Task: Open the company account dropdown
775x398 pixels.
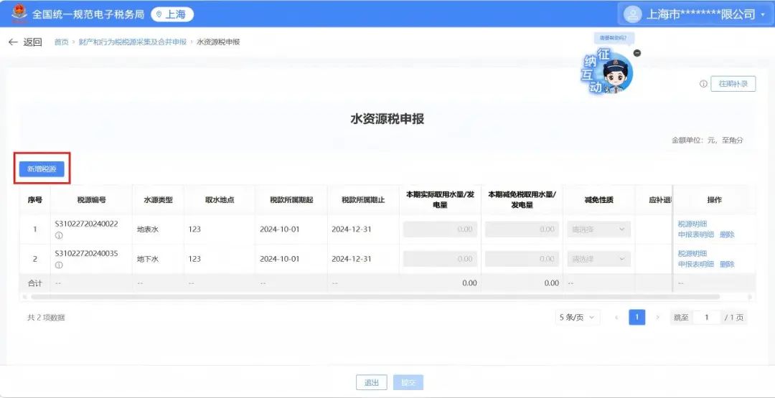Action: pyautogui.click(x=762, y=14)
